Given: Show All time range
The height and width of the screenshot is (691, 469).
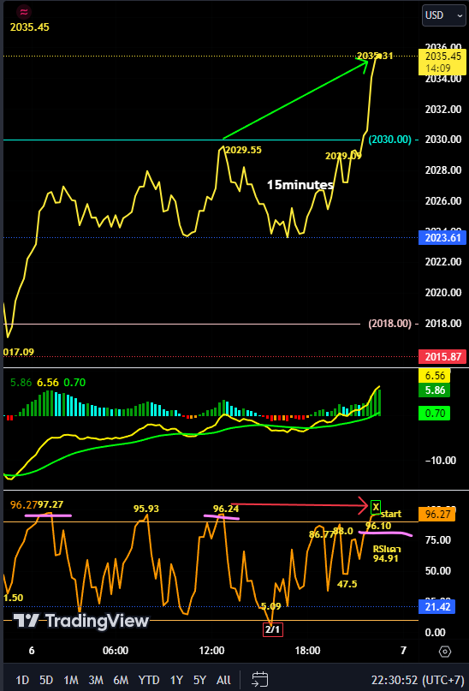Looking at the screenshot, I should pyautogui.click(x=223, y=680).
